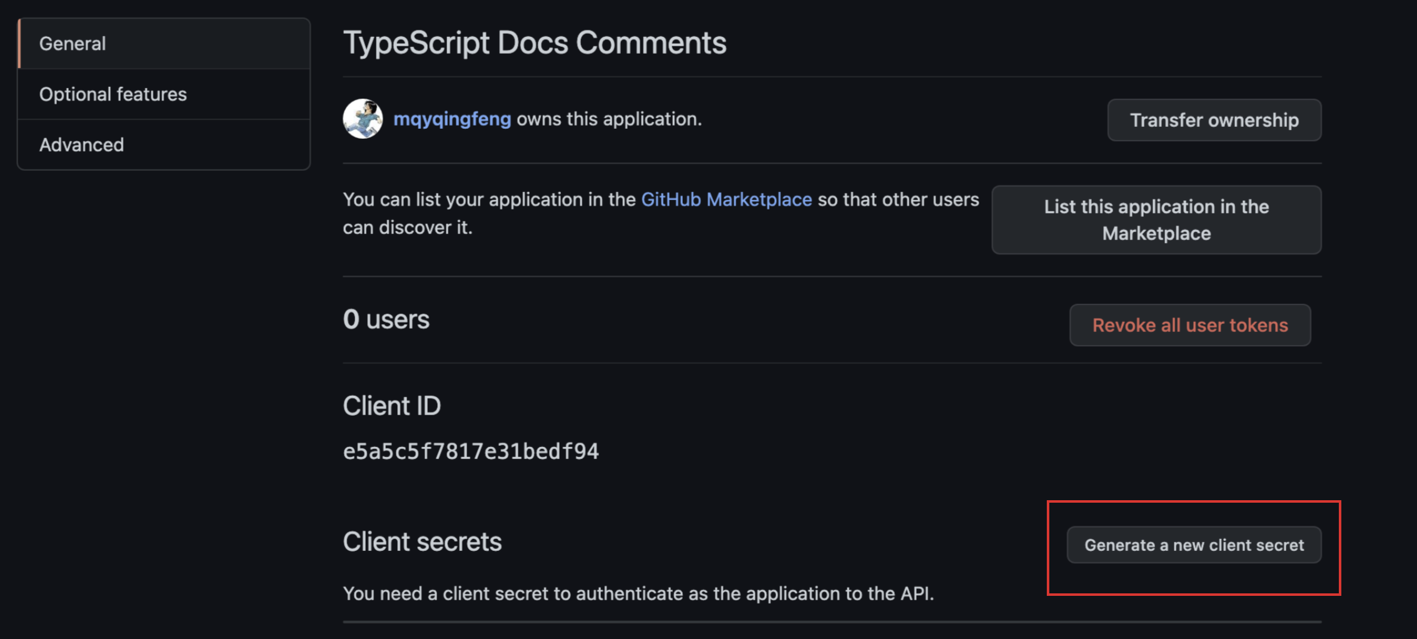Open mqyqingfeng's profile link

coord(452,119)
